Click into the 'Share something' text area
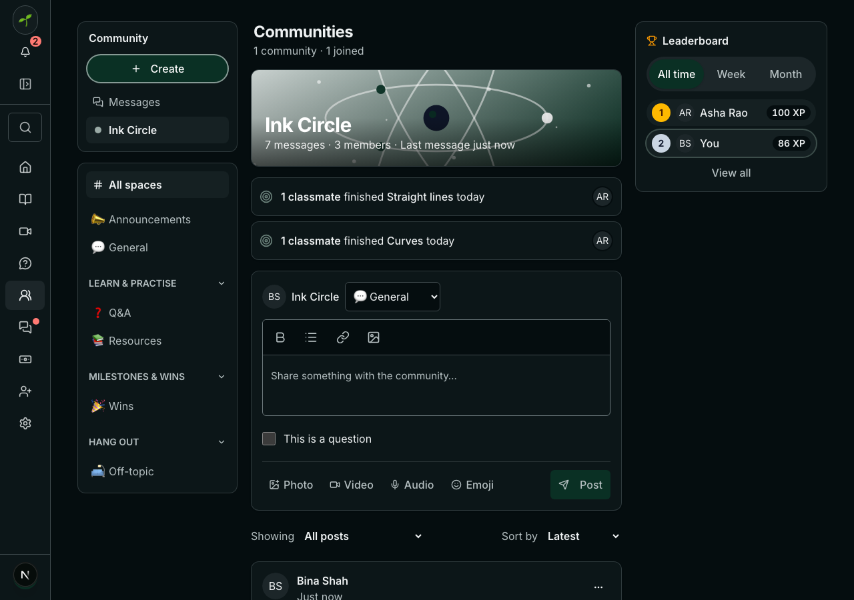The image size is (854, 600). (x=436, y=385)
